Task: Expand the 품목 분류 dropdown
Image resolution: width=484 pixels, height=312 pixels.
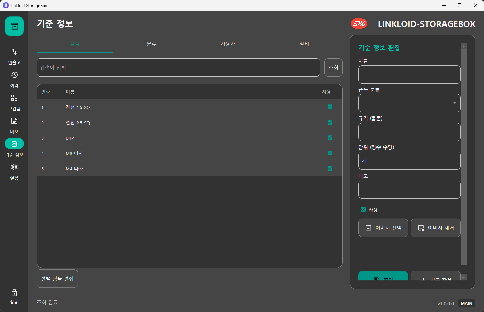Action: pyautogui.click(x=409, y=103)
